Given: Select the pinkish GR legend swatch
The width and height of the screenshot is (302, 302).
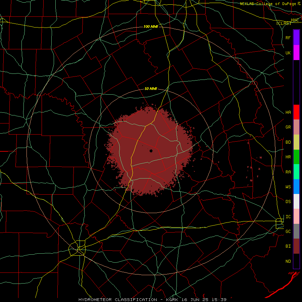Looking at the screenshot, I should point(296,127).
